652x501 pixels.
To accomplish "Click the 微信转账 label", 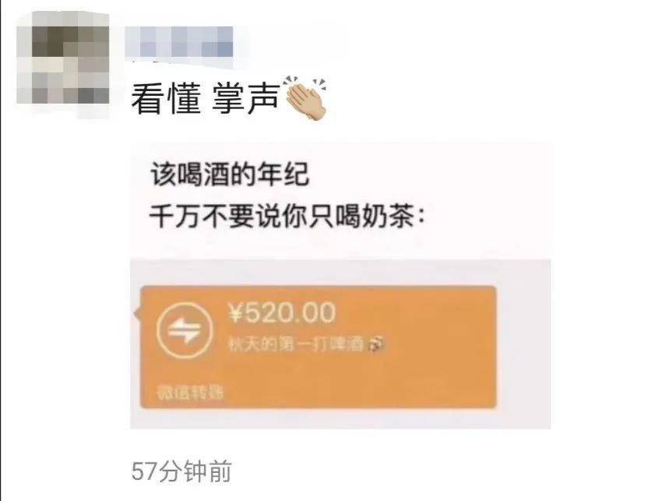I will click(190, 393).
